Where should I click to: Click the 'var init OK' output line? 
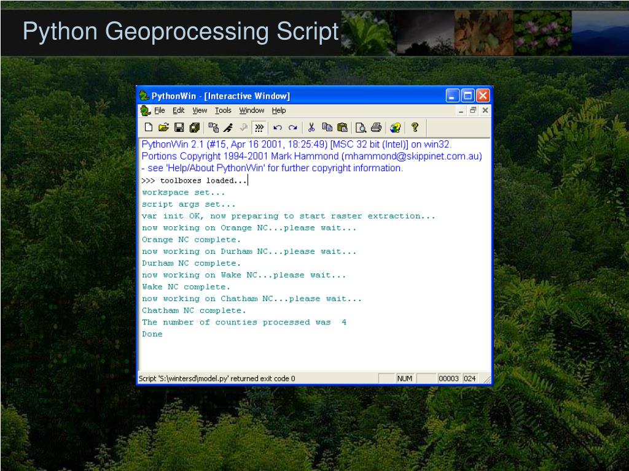tap(289, 216)
